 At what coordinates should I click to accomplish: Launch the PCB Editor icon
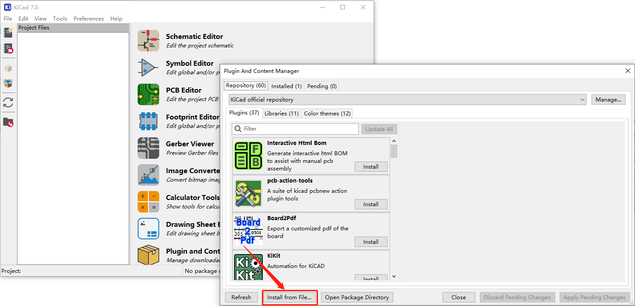(x=148, y=94)
